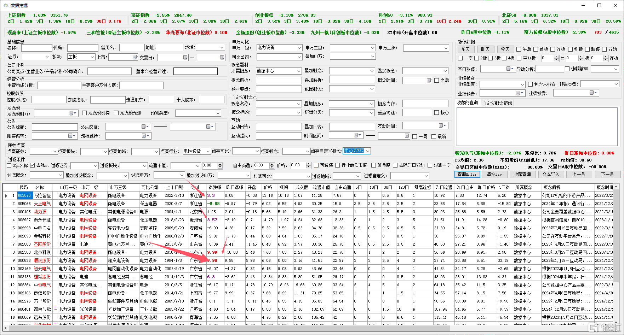Viewport: 624px width, 335px height.
Task: Open calendar in 增持减持 date field
Action: click(145, 136)
